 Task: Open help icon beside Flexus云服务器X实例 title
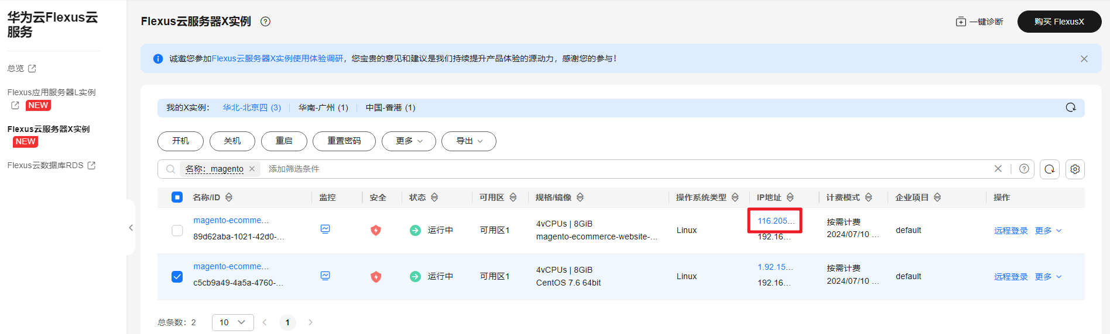(x=265, y=22)
